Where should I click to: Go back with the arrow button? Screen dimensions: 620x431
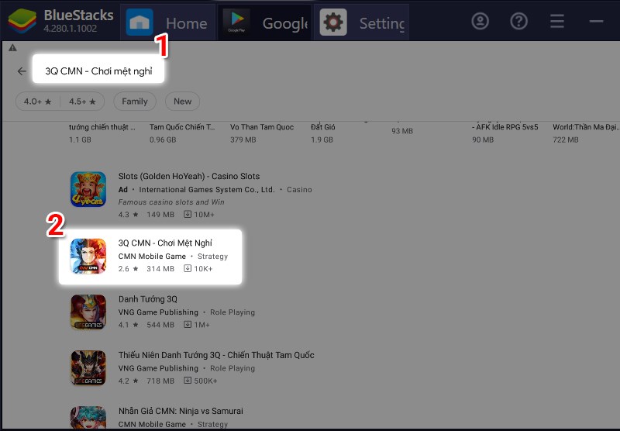coord(22,71)
